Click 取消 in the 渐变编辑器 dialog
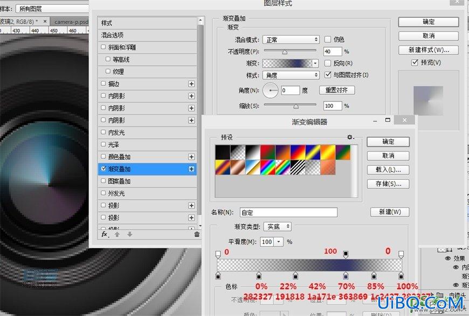Screen dimensions: 469x316 (388, 156)
